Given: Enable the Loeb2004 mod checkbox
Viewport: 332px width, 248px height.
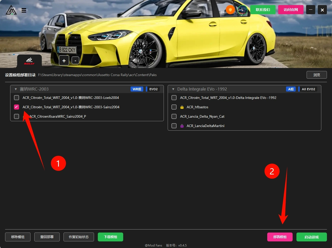Looking at the screenshot, I should pos(17,98).
